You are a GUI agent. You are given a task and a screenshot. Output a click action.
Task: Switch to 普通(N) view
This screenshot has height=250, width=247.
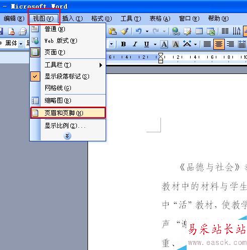[68, 29]
